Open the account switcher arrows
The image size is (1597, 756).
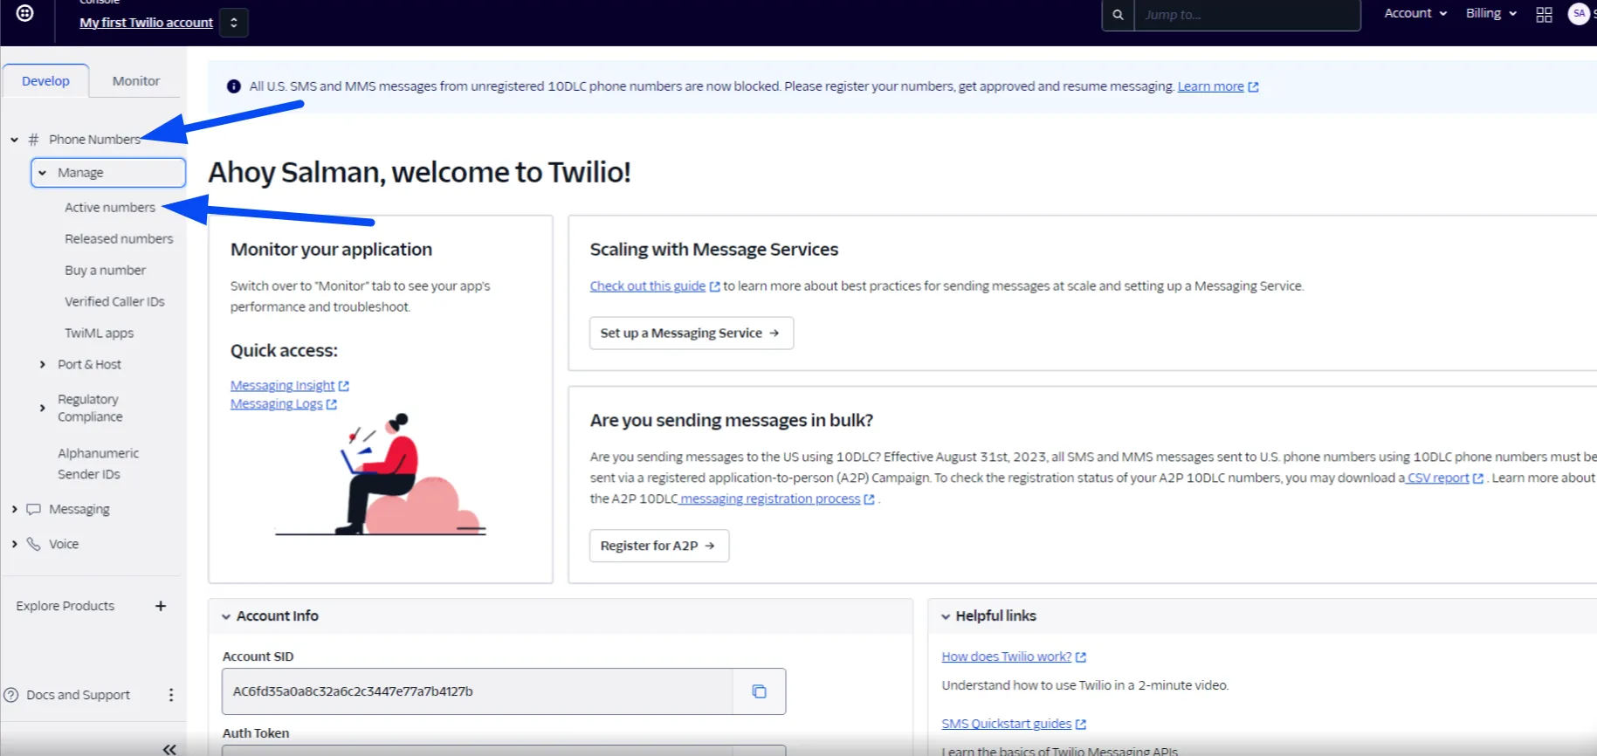click(x=234, y=23)
